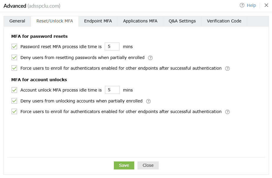Select the Q&A Settings tab
Viewport: 272px width, 178px height.
pos(182,21)
